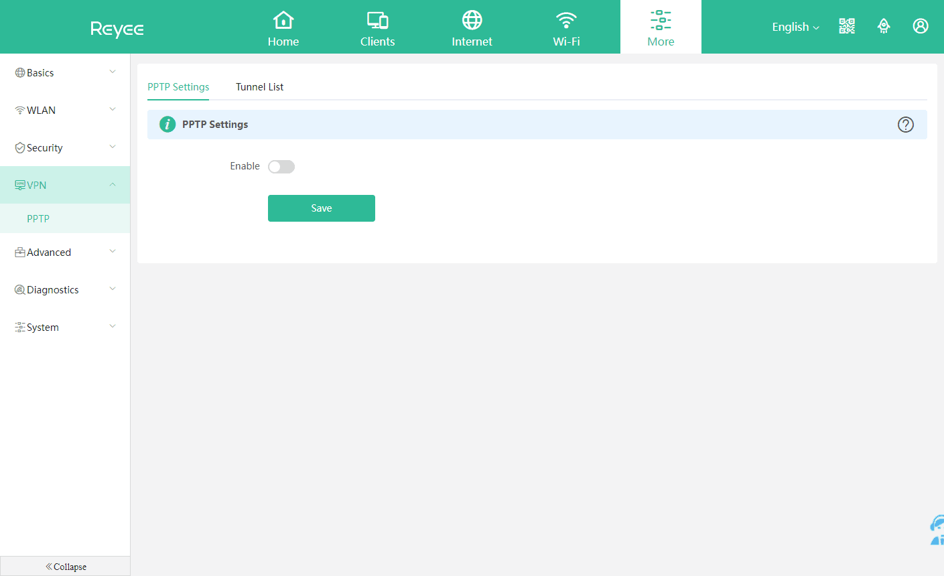
Task: Click the QR code icon
Action: pos(847,26)
